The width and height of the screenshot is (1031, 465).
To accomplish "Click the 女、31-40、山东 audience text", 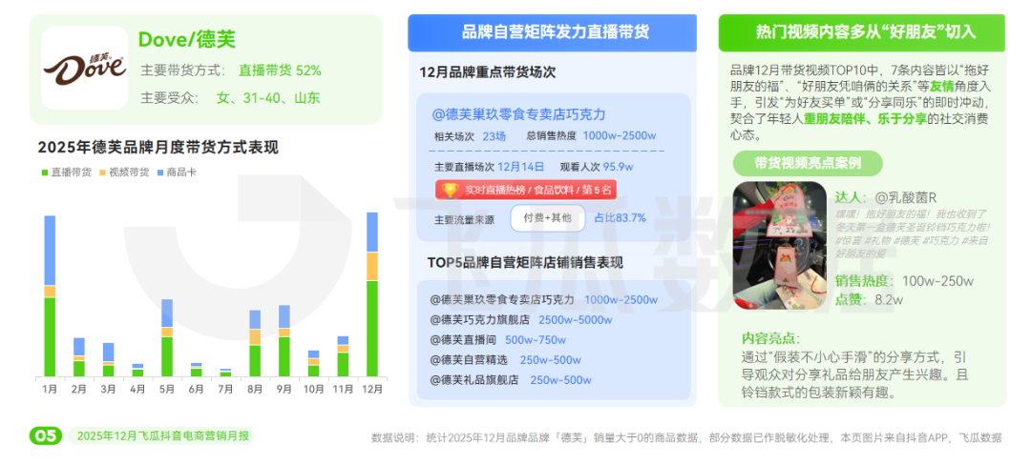I will [268, 98].
